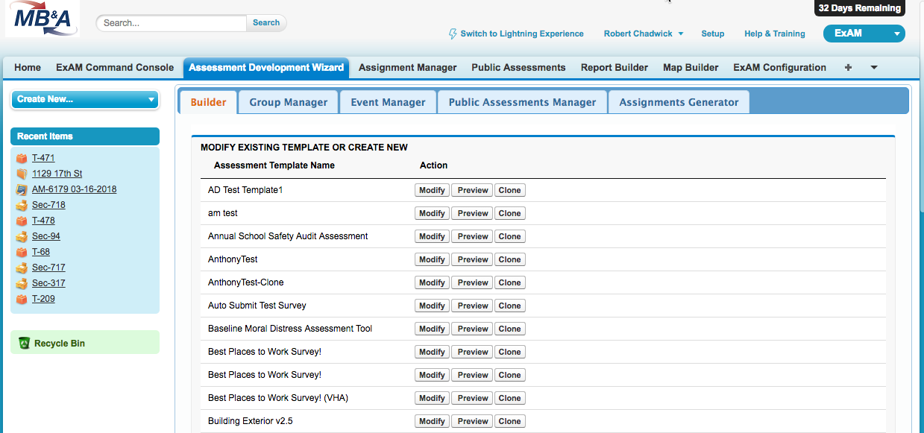Screen dimensions: 924x433
Task: Click the T-478 record icon
Action: pos(22,221)
